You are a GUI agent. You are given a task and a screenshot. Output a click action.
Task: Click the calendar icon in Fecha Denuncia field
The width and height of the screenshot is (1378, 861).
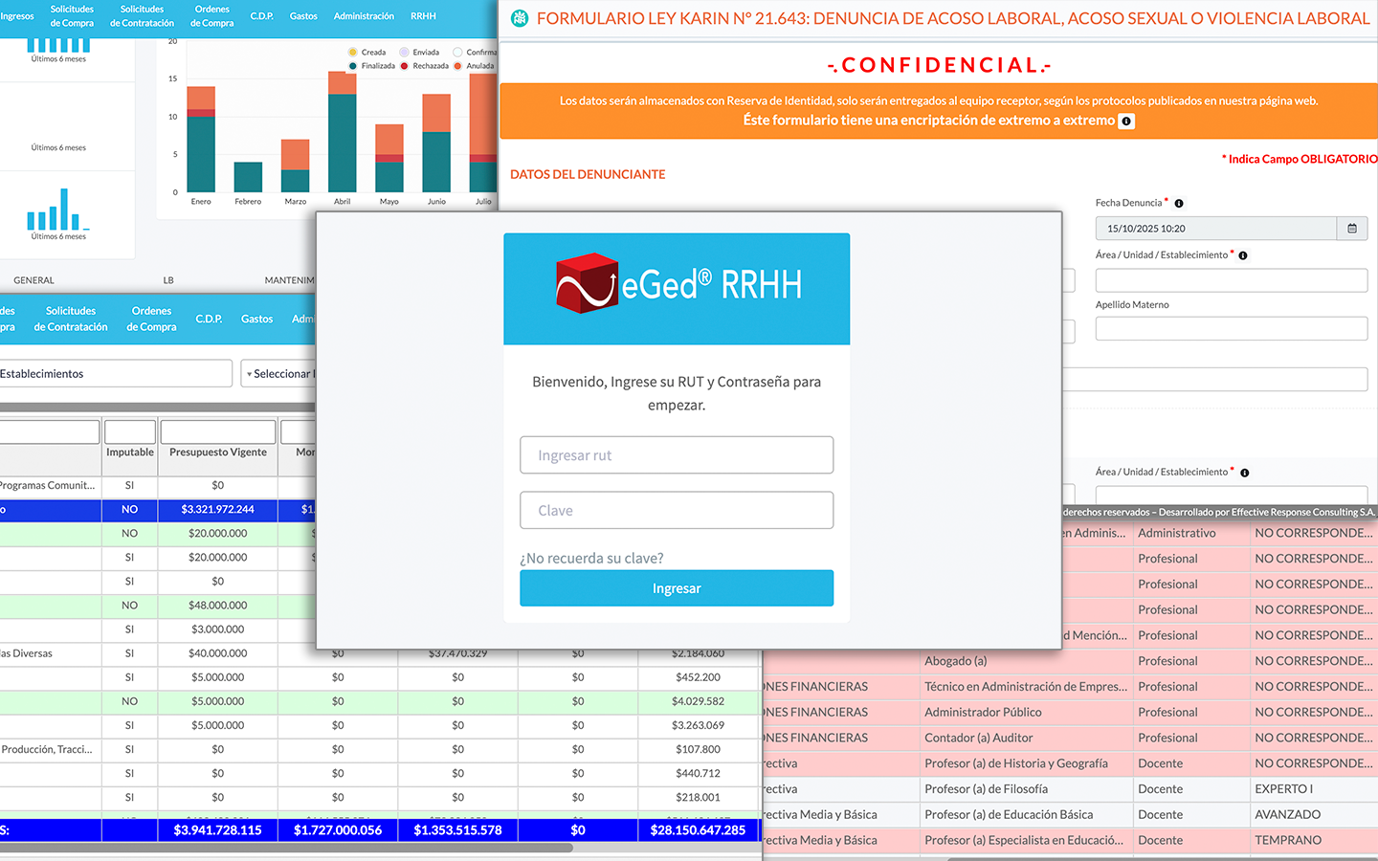tap(1352, 228)
